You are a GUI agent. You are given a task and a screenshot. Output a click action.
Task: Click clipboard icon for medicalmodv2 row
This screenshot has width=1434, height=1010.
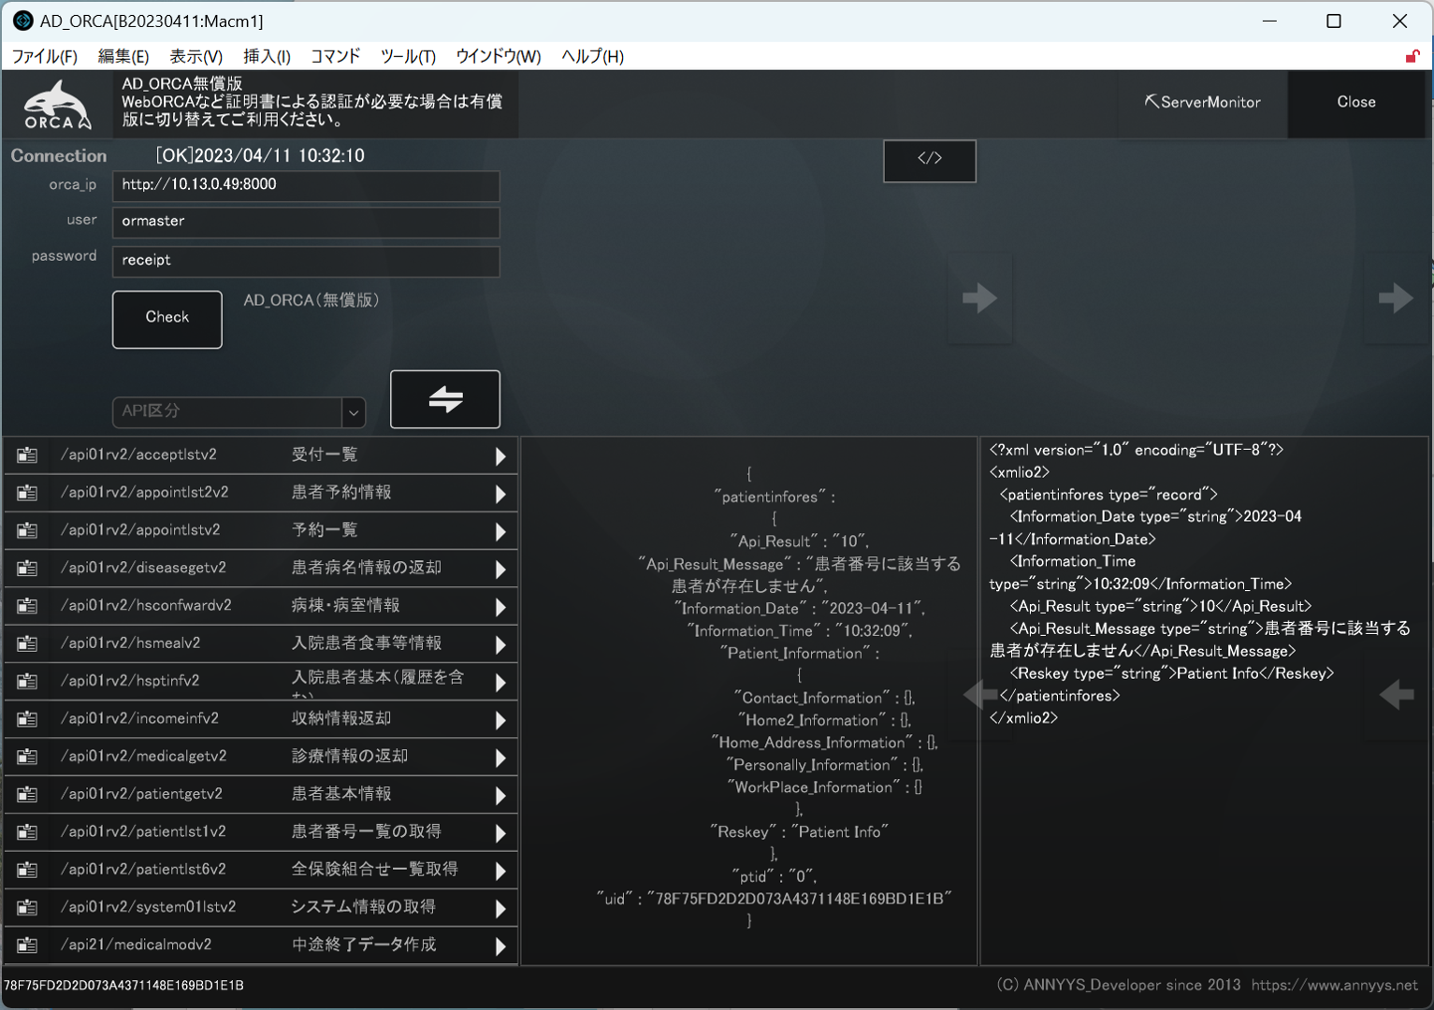pyautogui.click(x=27, y=945)
